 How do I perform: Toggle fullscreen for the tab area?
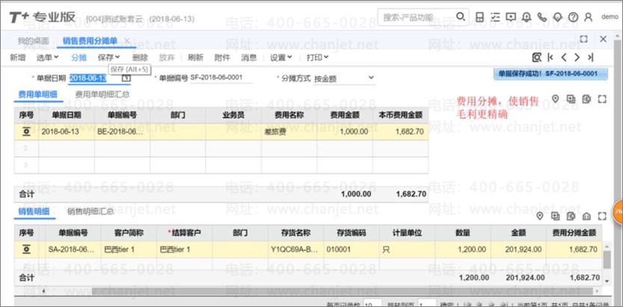pos(583,39)
